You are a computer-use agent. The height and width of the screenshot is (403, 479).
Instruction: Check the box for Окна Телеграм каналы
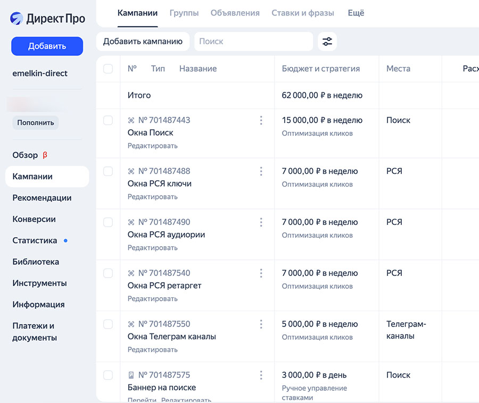pos(108,324)
